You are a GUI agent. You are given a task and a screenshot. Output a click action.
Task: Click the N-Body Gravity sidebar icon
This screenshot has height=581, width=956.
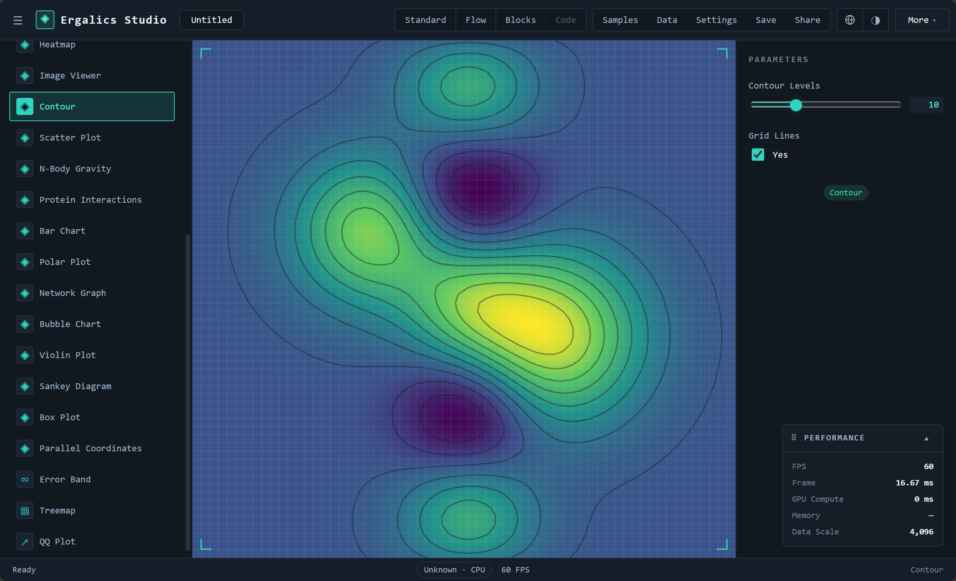(x=25, y=169)
